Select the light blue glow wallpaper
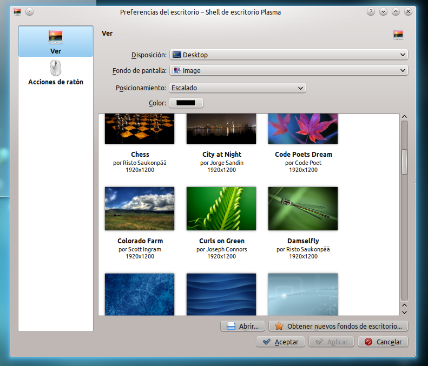The image size is (428, 366). (303, 295)
